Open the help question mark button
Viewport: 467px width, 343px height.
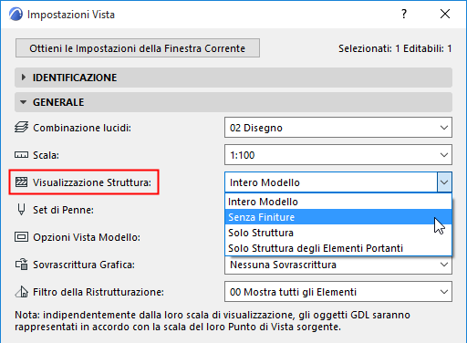click(x=404, y=14)
